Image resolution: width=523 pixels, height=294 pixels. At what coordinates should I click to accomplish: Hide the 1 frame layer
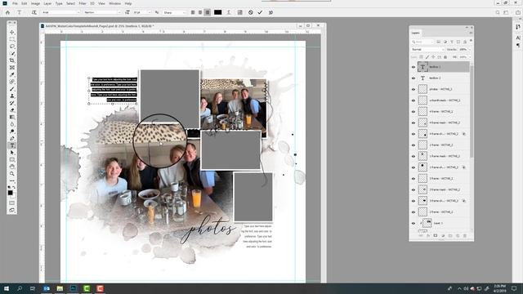[x=413, y=145]
